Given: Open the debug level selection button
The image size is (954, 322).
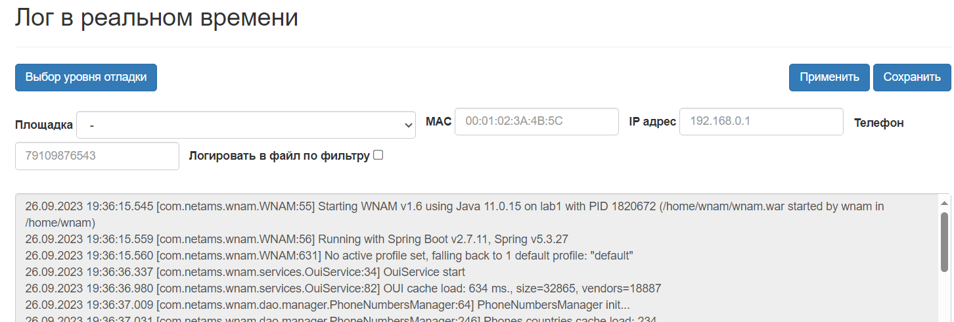Looking at the screenshot, I should 86,78.
